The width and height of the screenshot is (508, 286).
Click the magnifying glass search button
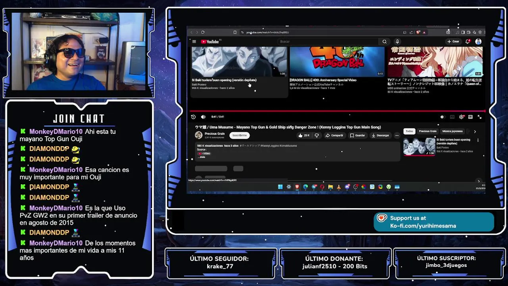tap(384, 41)
